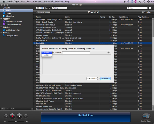The height and width of the screenshot is (124, 154).
Task: Open the Window menu
Action: click(59, 2)
